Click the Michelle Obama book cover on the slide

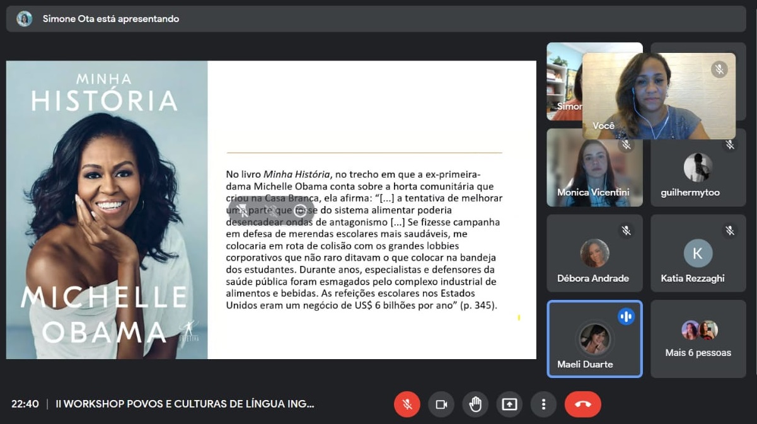(x=107, y=210)
